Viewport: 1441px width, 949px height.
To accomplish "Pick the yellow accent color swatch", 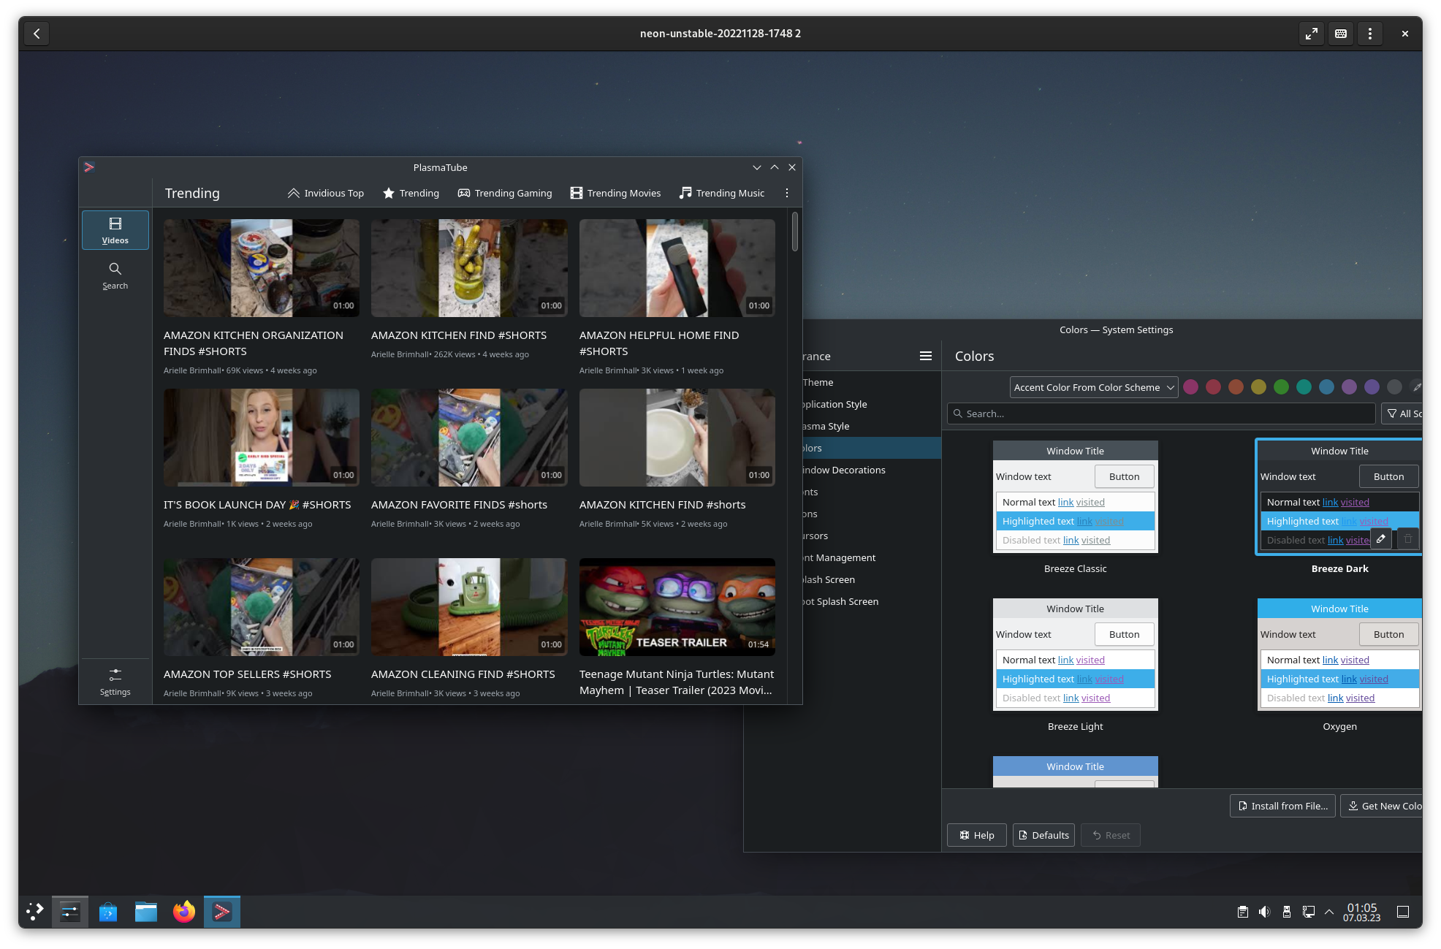I will tap(1259, 387).
